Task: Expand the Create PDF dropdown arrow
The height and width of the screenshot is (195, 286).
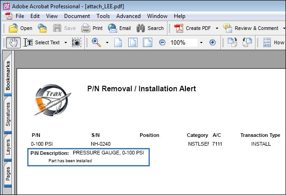Action: click(217, 29)
